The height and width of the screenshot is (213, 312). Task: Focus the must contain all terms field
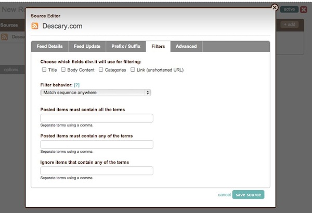97,118
